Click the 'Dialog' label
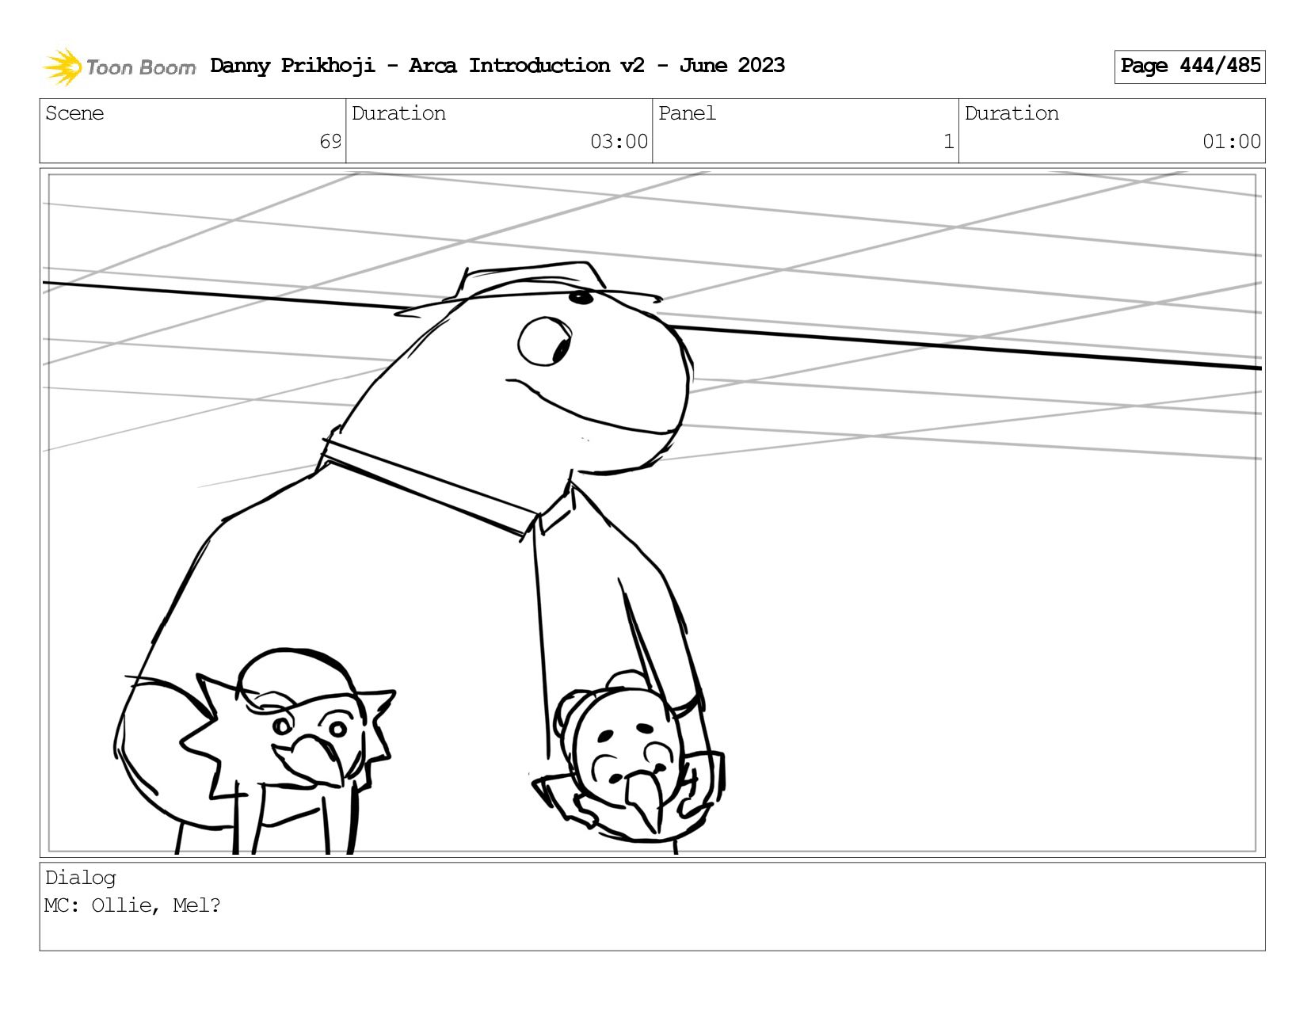The height and width of the screenshot is (1010, 1307). (80, 878)
